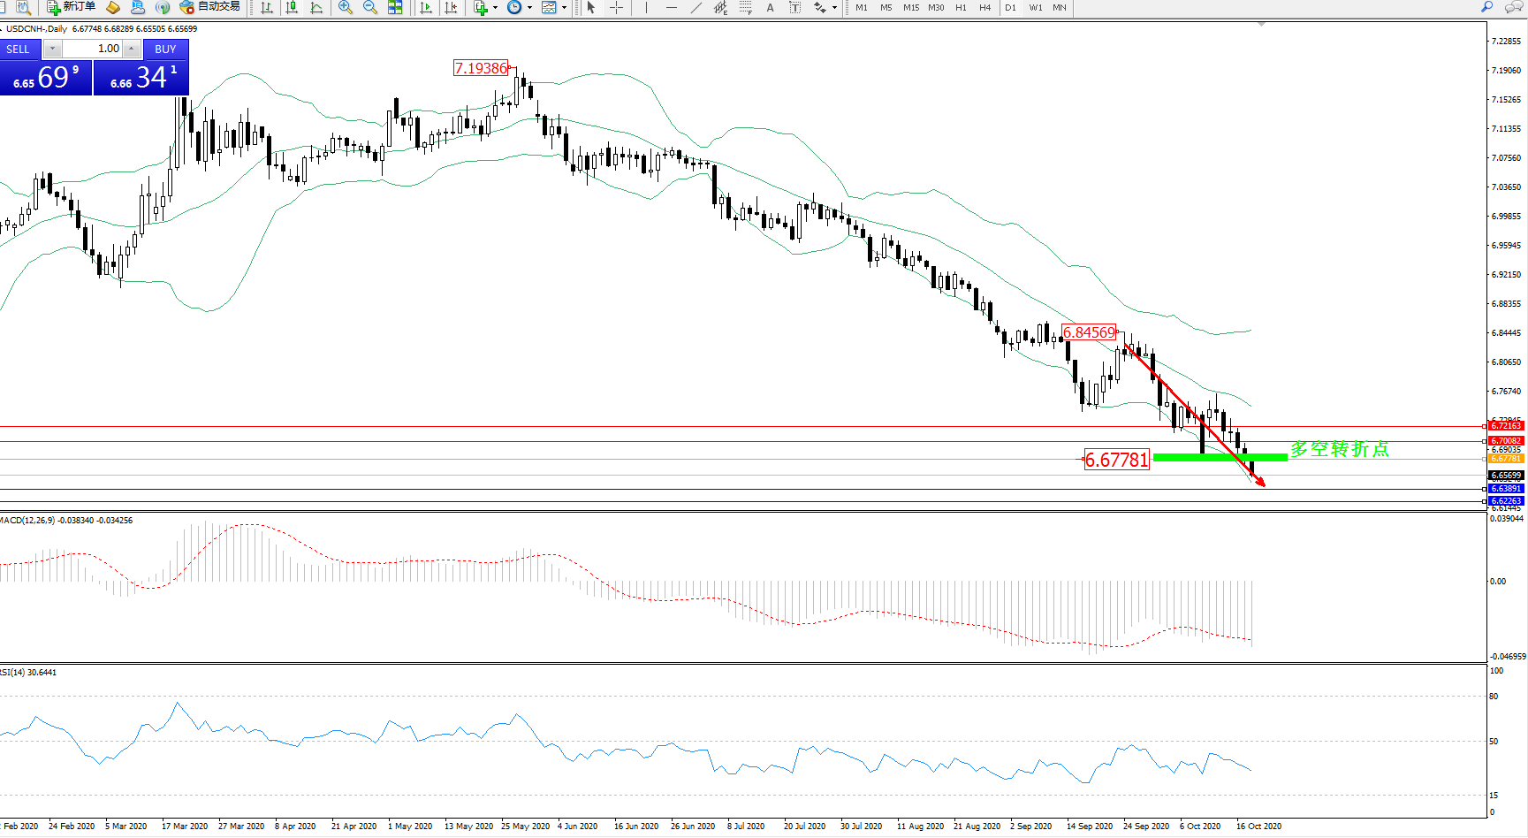This screenshot has width=1528, height=838.
Task: Switch to the W1 timeframe
Action: pyautogui.click(x=1035, y=8)
